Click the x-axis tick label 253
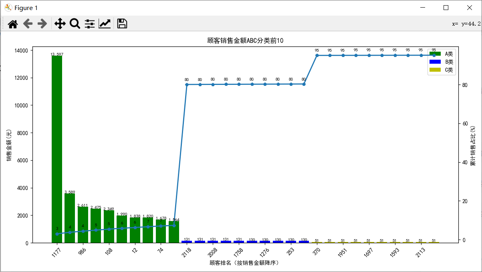482x272 pixels. coord(290,252)
